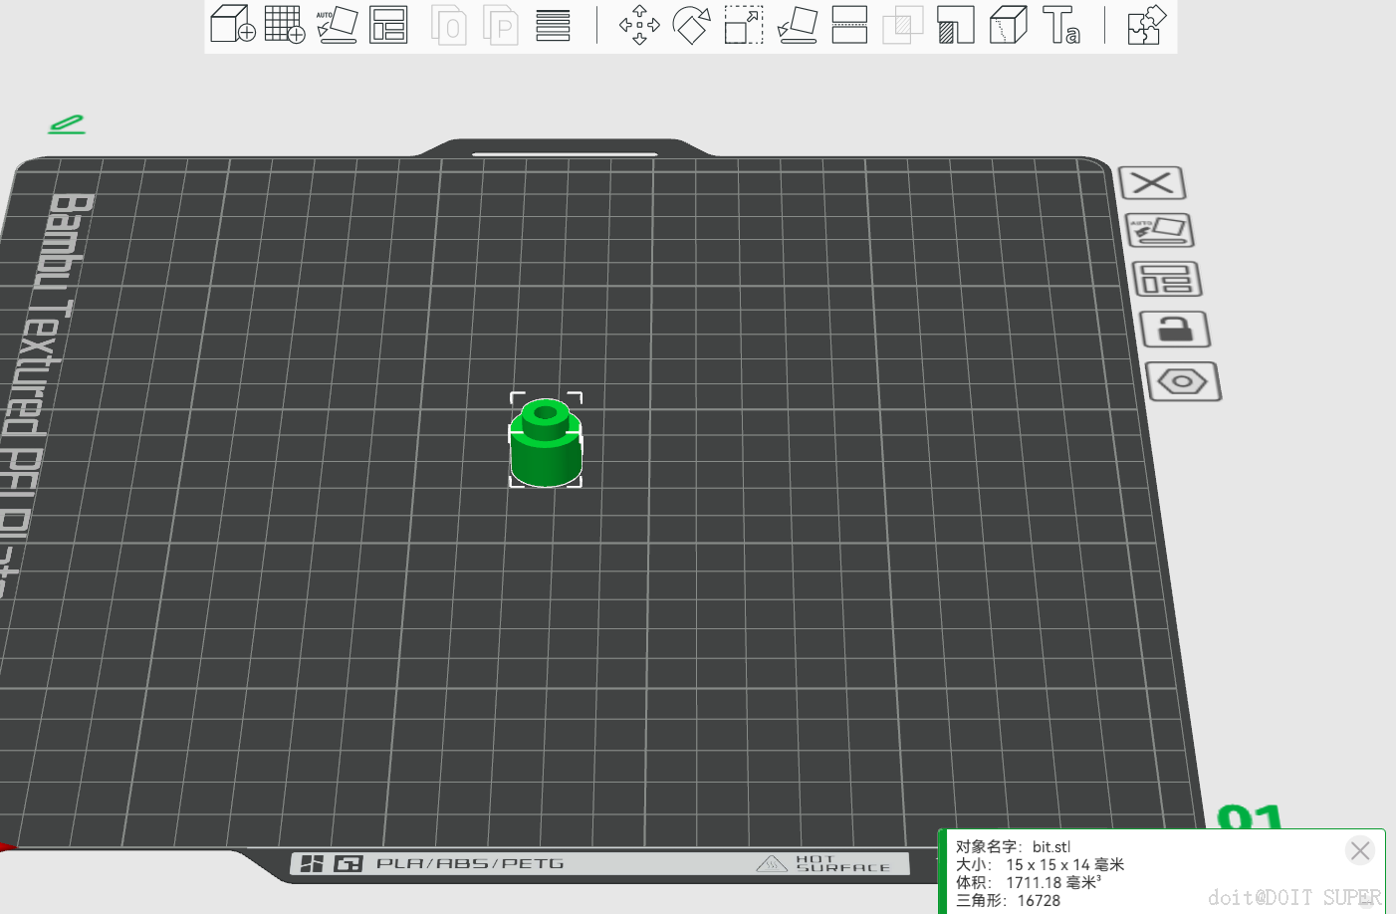The height and width of the screenshot is (914, 1396).
Task: Select the Scale tool
Action: 744,25
